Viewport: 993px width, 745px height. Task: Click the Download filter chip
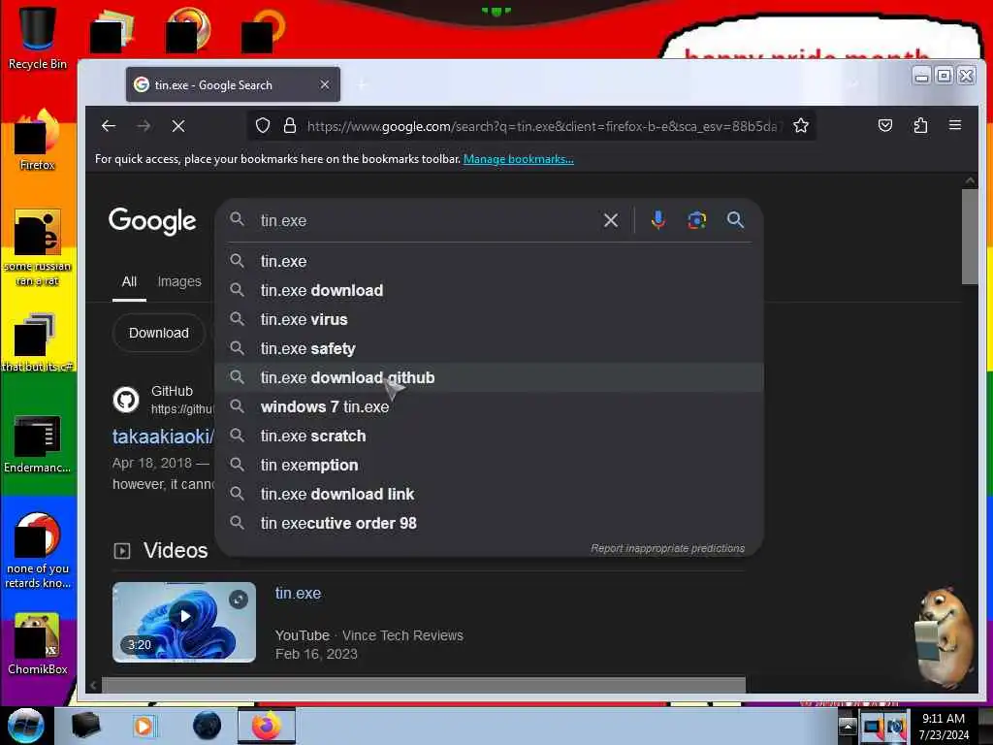click(159, 333)
